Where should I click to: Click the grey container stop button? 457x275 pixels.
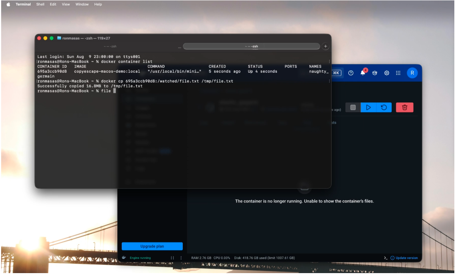[x=353, y=108]
